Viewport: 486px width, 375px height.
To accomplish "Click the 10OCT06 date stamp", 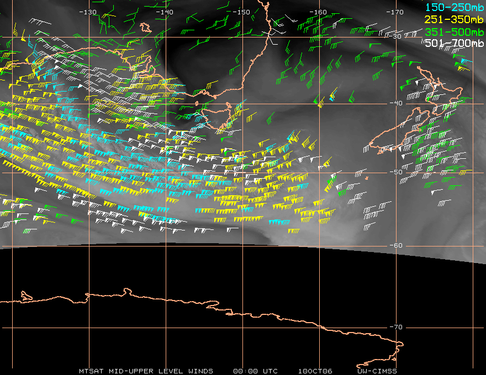I will point(315,371).
